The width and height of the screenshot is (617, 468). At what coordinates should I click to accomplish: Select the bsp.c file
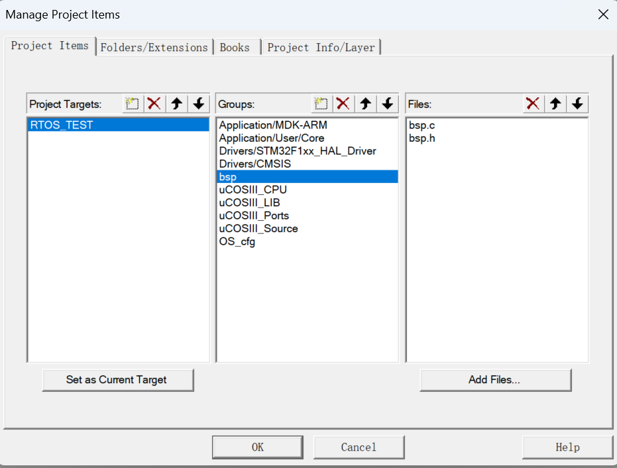tap(497, 125)
